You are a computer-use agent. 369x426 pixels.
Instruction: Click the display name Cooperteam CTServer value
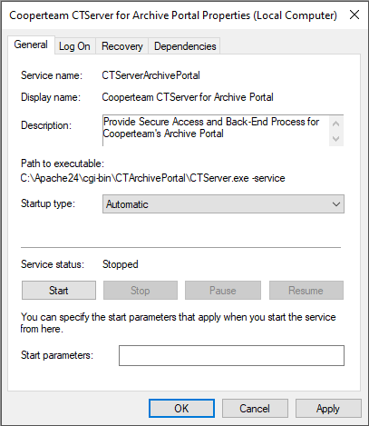tap(188, 97)
